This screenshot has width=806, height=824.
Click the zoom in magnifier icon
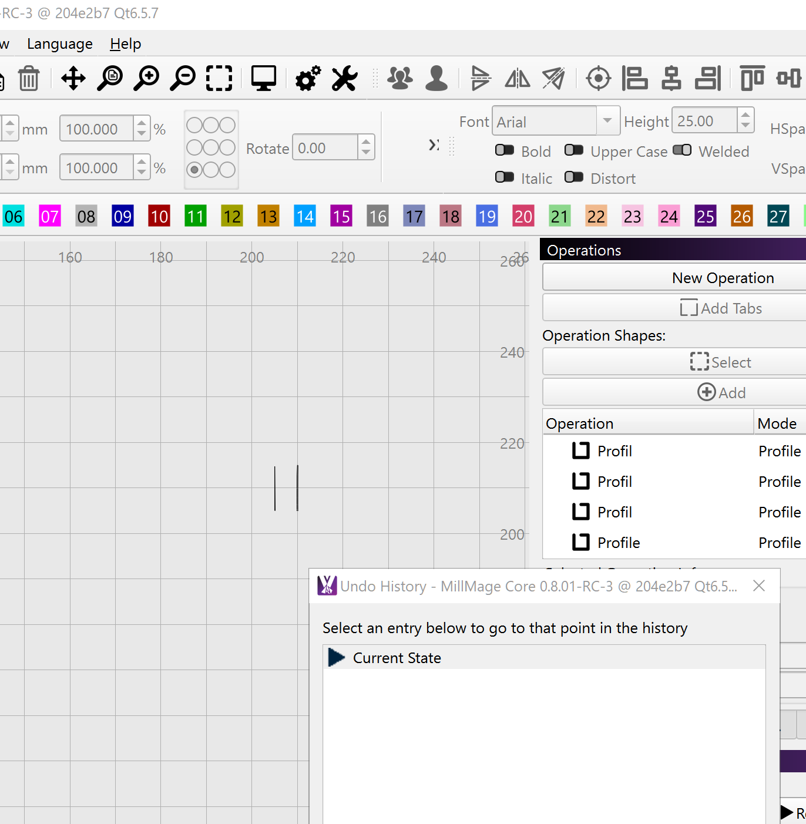coord(146,78)
